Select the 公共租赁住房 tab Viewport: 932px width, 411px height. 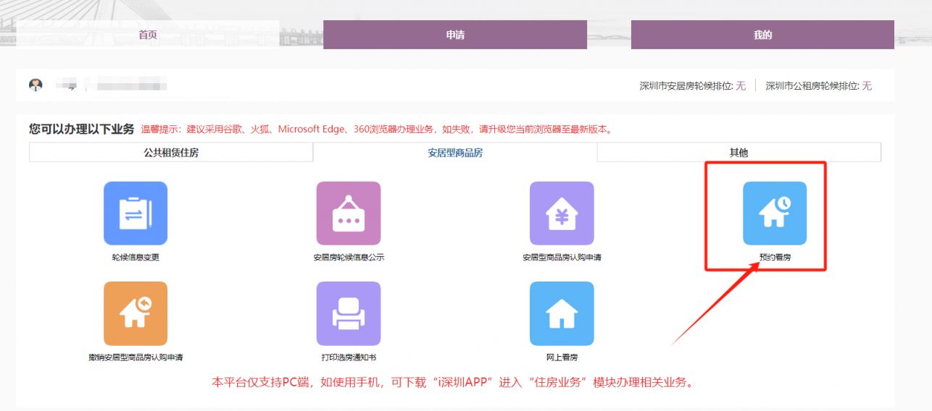pos(171,153)
